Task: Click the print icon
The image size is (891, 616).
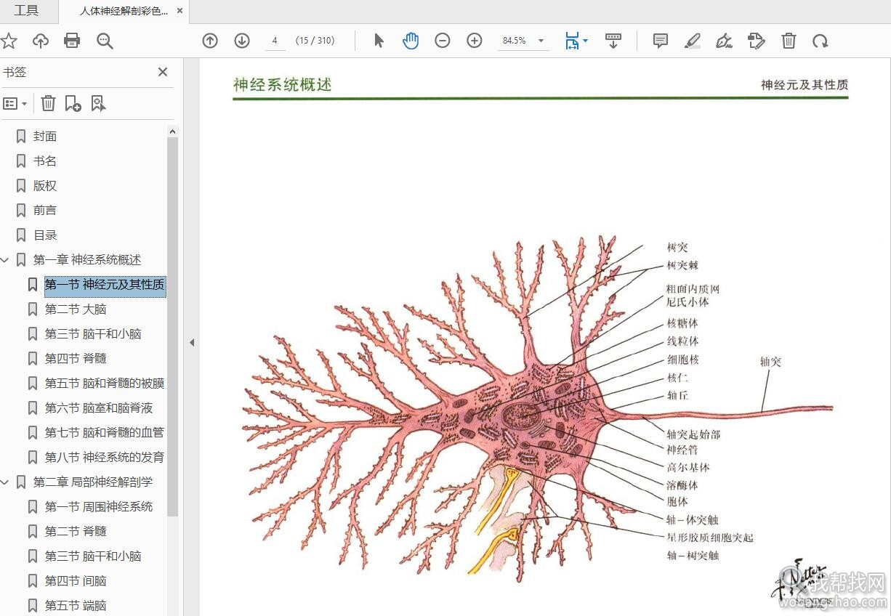Action: pyautogui.click(x=72, y=41)
